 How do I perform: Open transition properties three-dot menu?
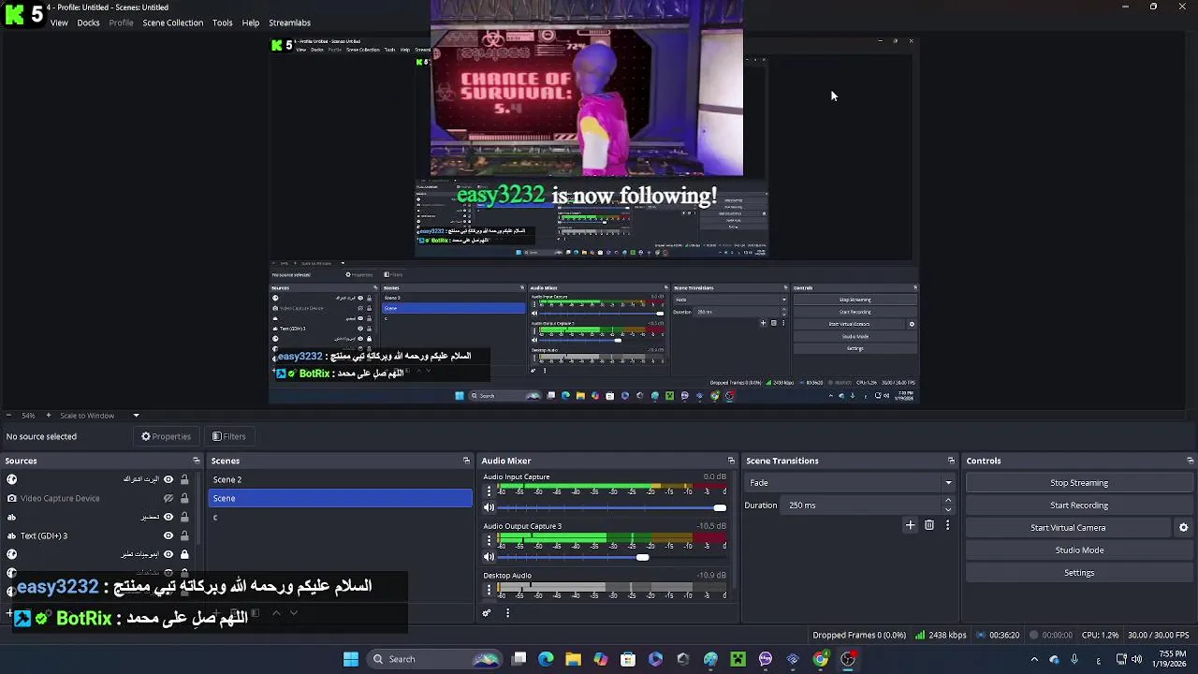click(947, 525)
